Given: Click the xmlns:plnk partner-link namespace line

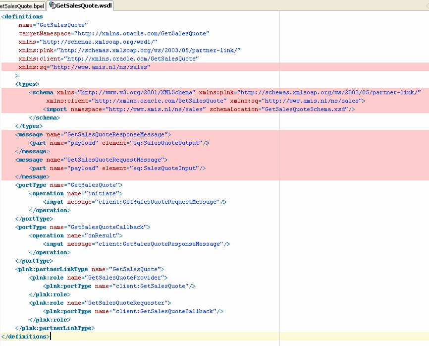Looking at the screenshot, I should click(x=129, y=50).
